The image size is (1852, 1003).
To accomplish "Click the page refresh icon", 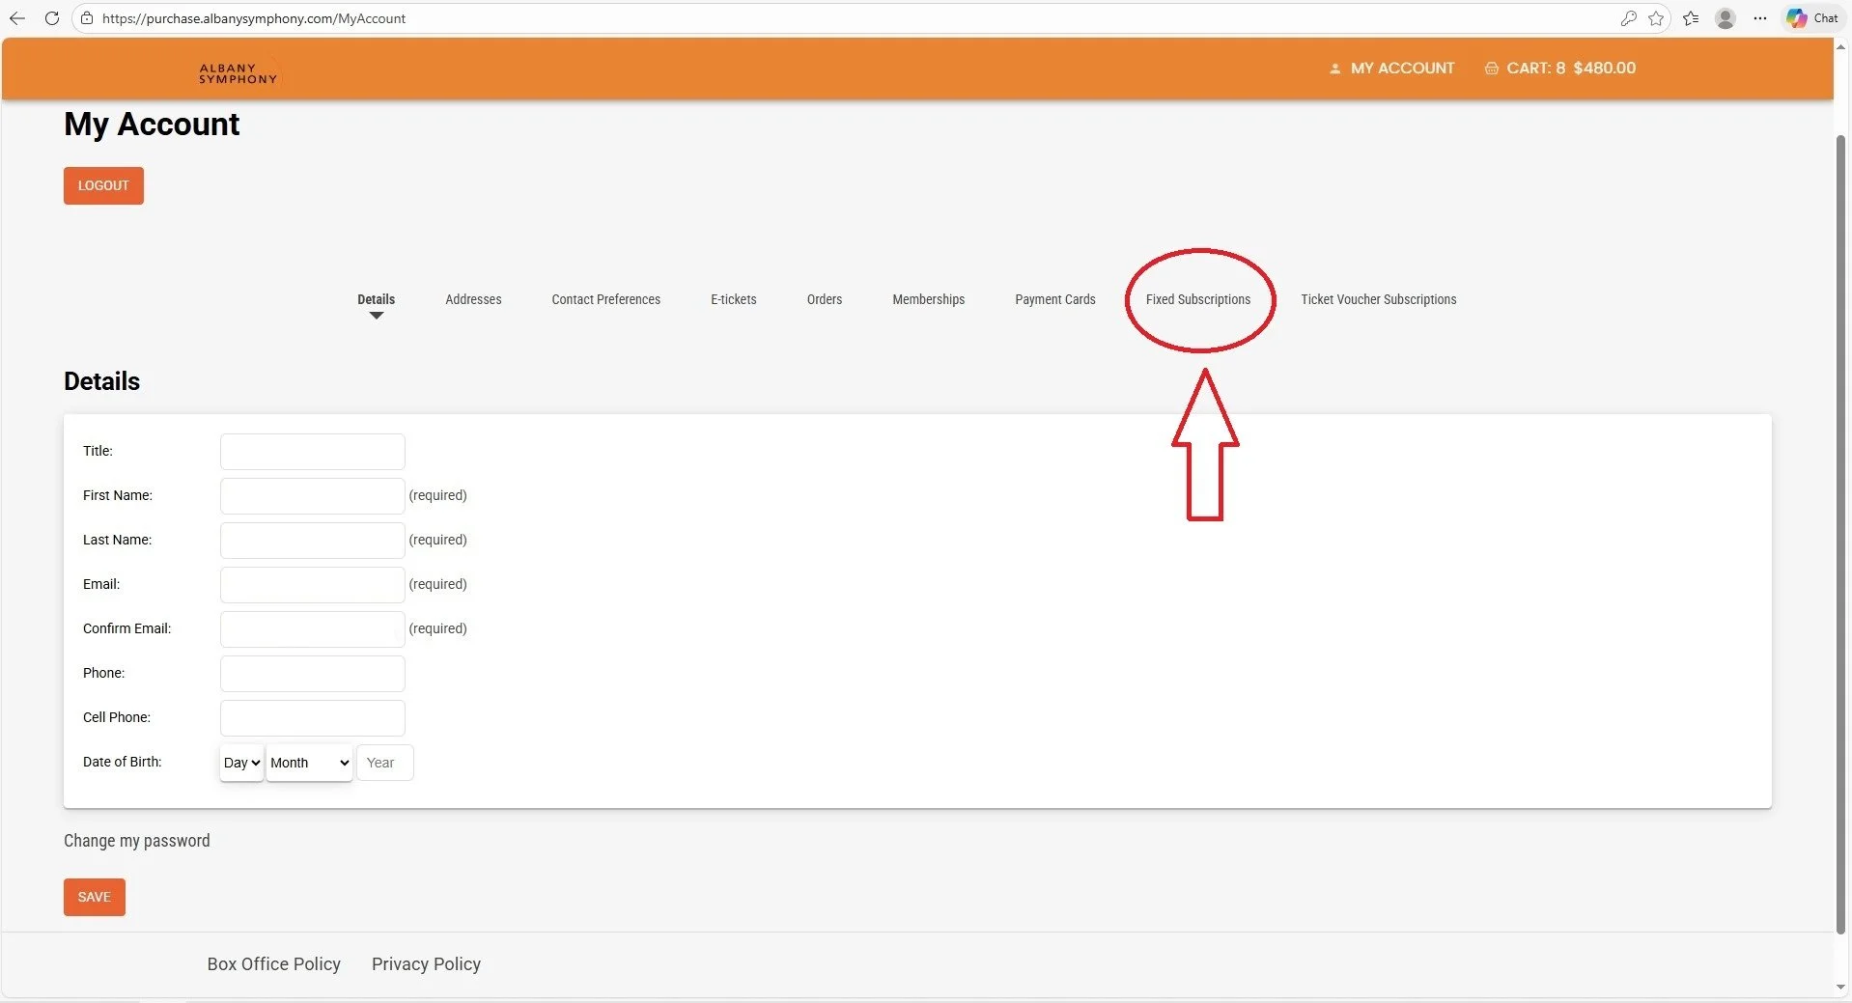I will [x=53, y=18].
